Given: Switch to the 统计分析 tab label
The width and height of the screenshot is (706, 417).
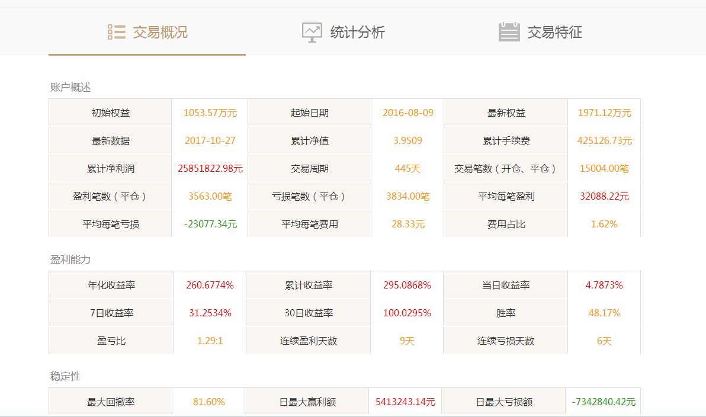Looking at the screenshot, I should click(x=357, y=32).
